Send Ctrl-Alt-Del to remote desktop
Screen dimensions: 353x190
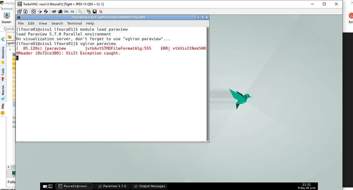[x=54, y=11]
